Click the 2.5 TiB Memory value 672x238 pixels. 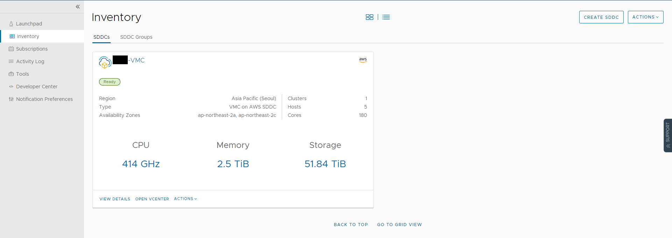233,164
